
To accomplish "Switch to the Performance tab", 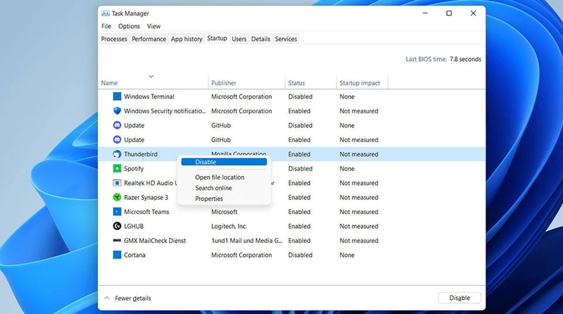I will [x=148, y=39].
